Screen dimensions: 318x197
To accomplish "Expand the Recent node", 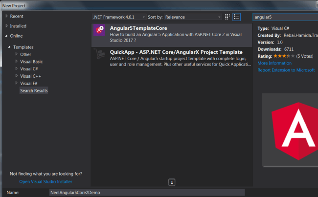I will click(6, 16).
